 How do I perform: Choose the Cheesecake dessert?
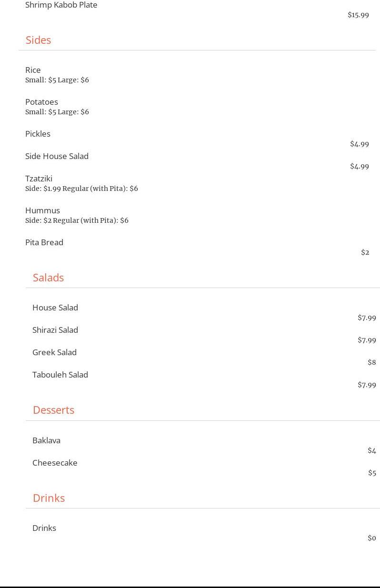click(55, 463)
